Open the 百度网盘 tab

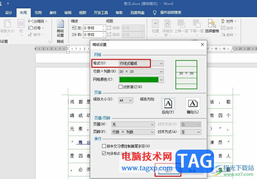point(137,13)
